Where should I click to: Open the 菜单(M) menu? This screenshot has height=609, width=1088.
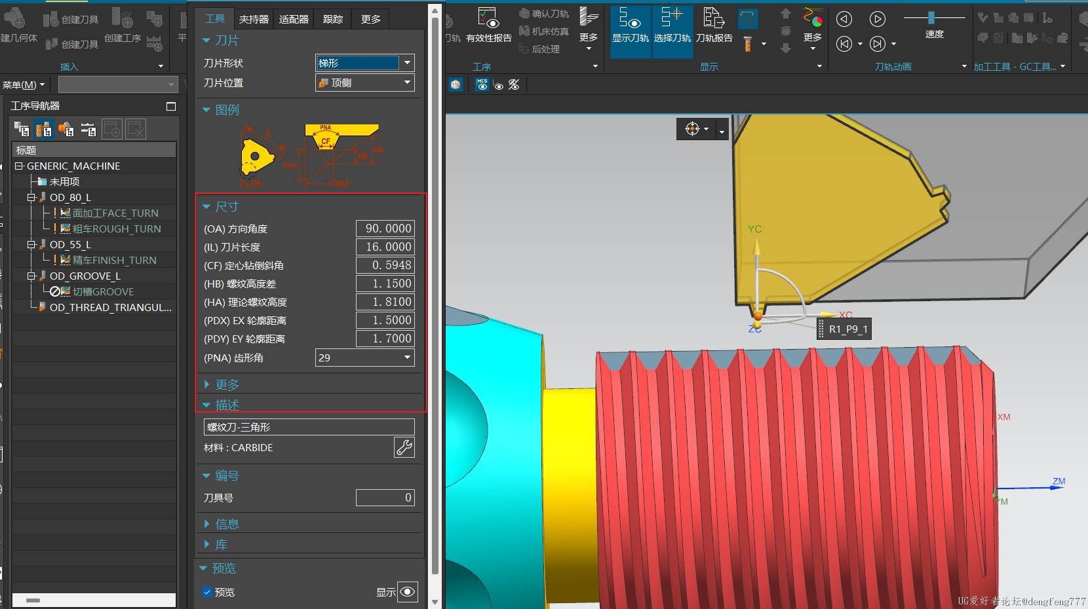click(x=24, y=84)
